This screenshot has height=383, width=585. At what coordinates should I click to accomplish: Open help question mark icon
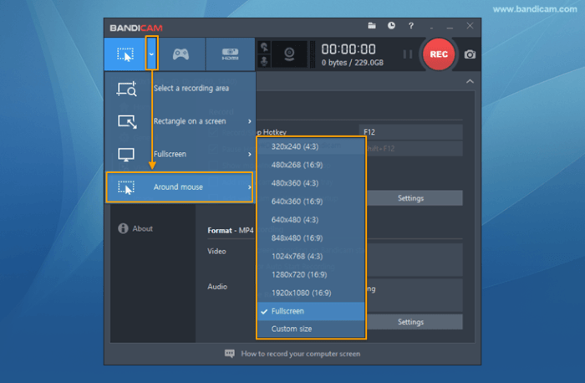click(x=411, y=26)
